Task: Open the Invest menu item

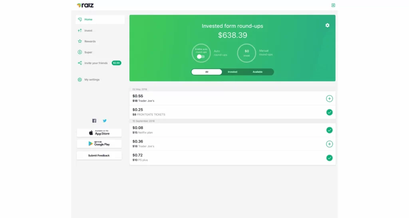Action: coord(100,30)
